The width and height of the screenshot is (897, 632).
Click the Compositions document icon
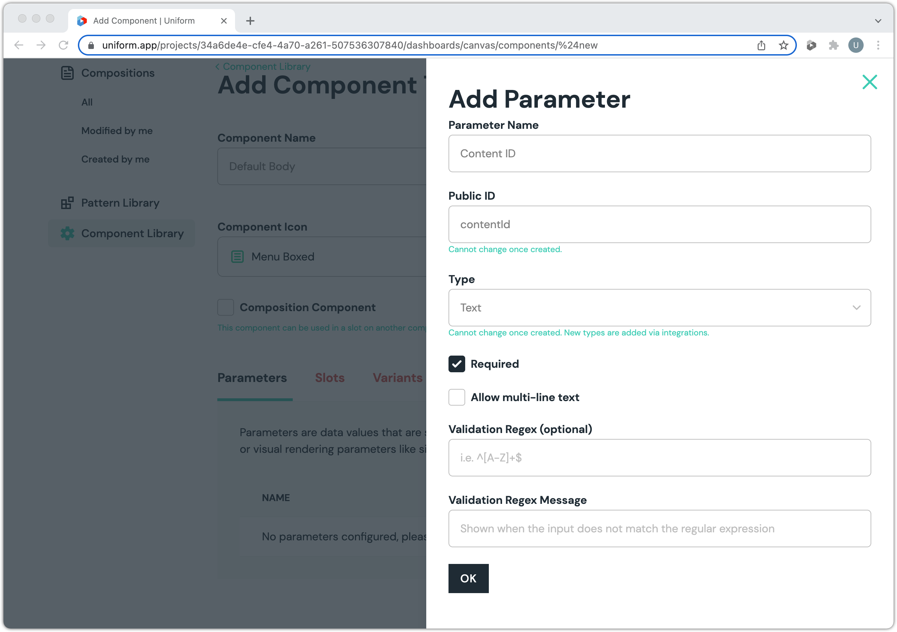coord(67,73)
